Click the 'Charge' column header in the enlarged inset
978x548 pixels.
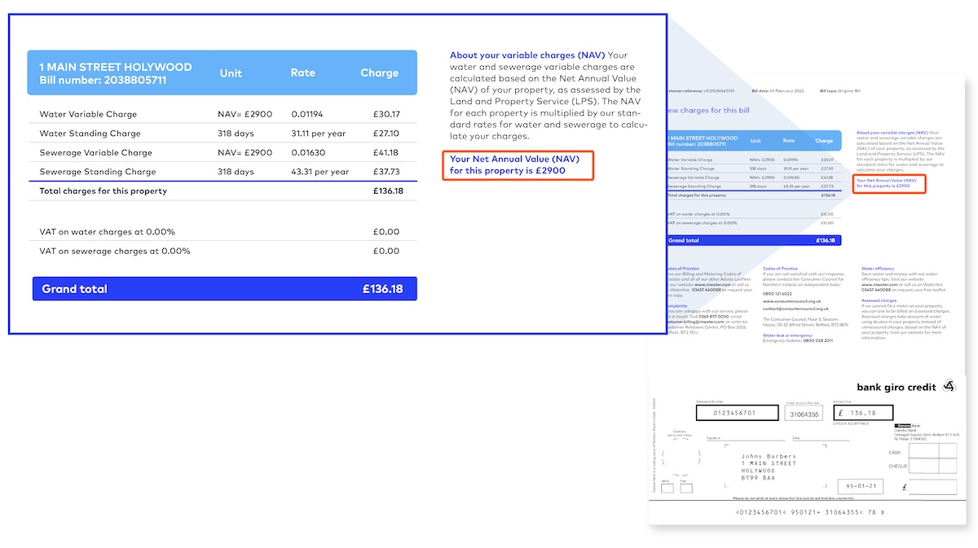point(380,73)
